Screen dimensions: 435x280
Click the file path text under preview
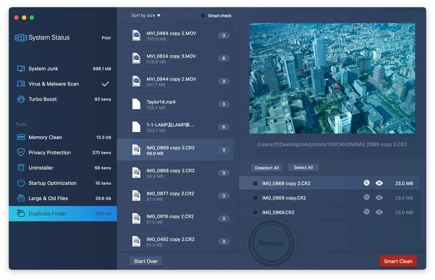point(332,144)
